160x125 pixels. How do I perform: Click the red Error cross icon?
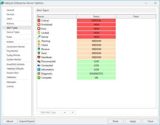pyautogui.click(x=39, y=29)
